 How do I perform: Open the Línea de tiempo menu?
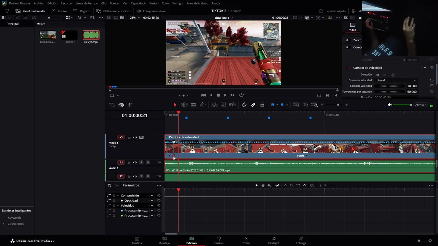tap(87, 3)
